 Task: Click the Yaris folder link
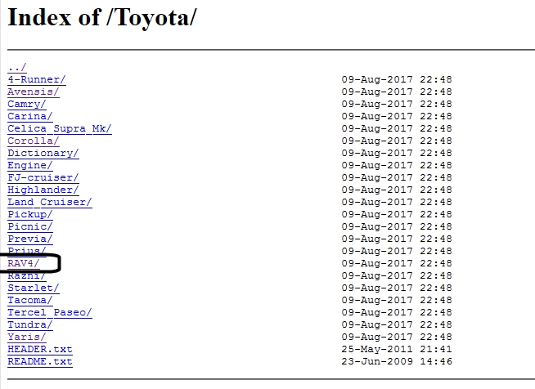tap(26, 337)
